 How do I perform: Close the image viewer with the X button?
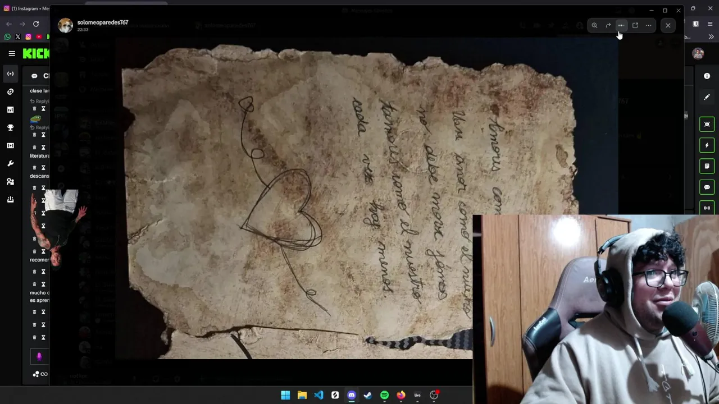[x=668, y=25]
